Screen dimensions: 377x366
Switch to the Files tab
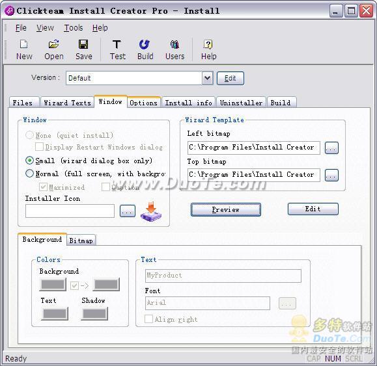click(24, 103)
